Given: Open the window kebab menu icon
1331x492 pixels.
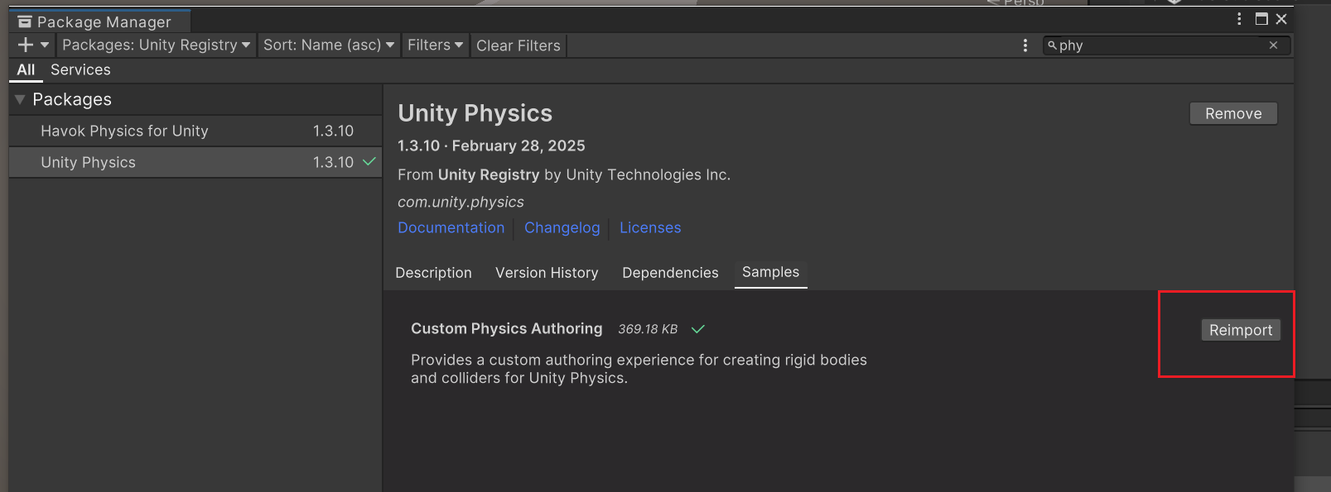Looking at the screenshot, I should point(1239,19).
